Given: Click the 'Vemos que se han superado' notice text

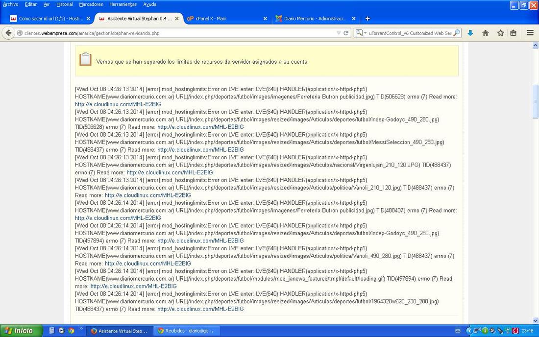Looking at the screenshot, I should [x=202, y=62].
